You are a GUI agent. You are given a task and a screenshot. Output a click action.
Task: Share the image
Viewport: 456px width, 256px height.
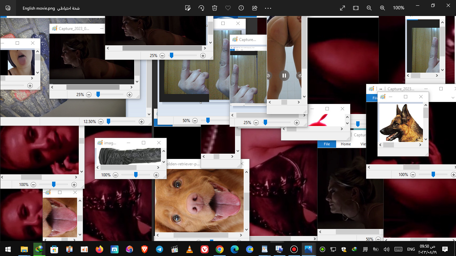point(255,8)
